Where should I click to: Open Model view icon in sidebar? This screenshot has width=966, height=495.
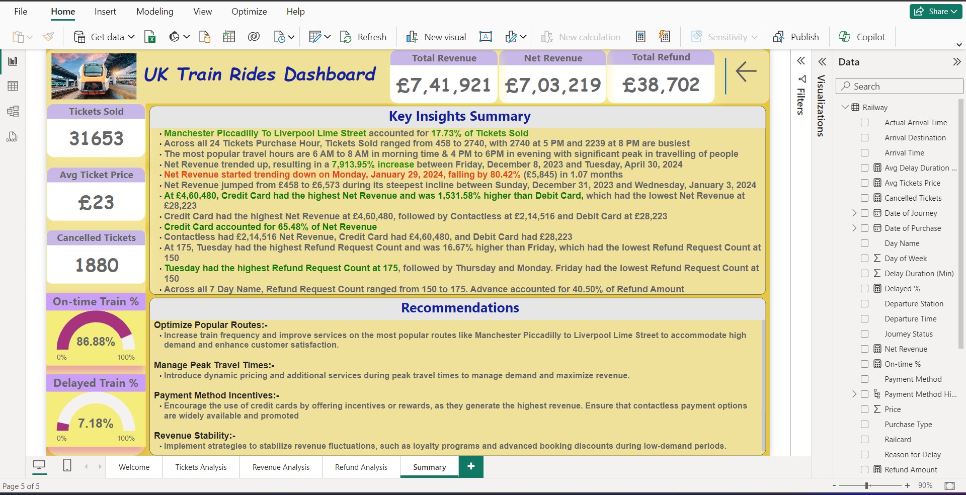coord(13,111)
